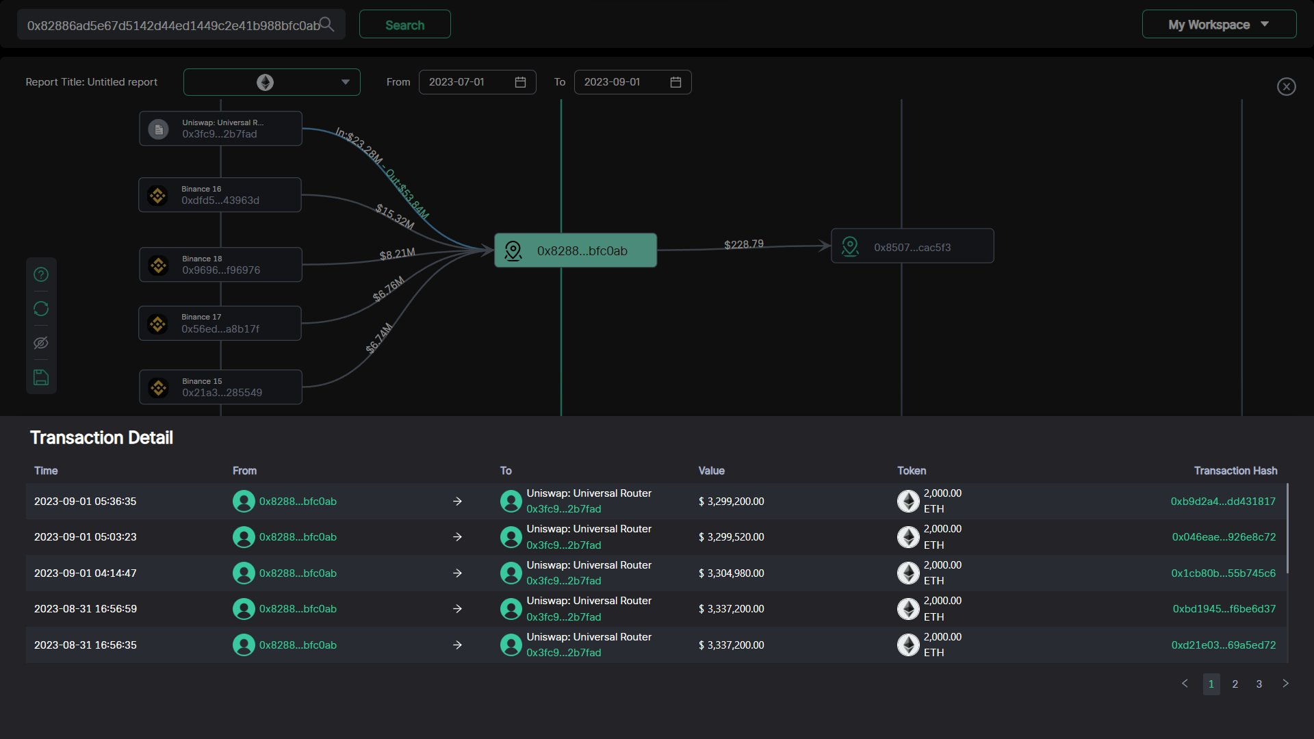Close the report panel
1314x739 pixels.
tap(1286, 87)
